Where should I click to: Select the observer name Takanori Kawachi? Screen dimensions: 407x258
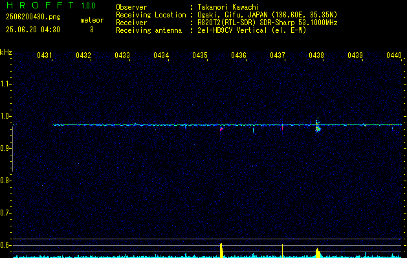(228, 7)
